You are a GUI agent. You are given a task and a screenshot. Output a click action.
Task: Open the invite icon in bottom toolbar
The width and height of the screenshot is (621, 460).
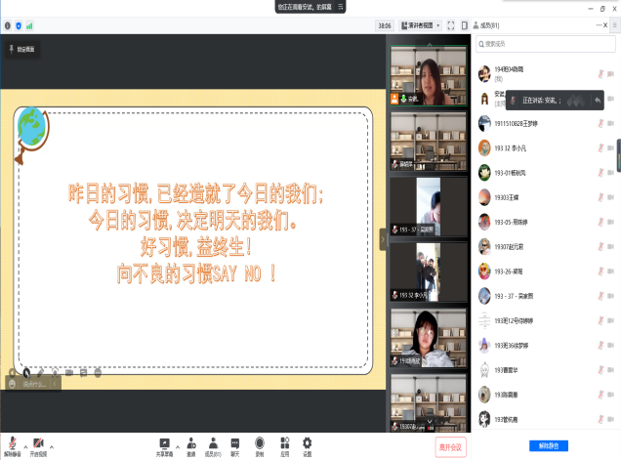click(x=190, y=442)
